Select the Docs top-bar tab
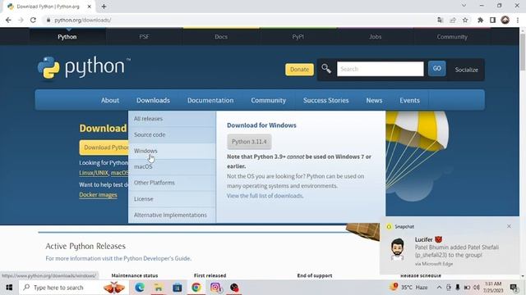This screenshot has height=295, width=526. [x=221, y=37]
